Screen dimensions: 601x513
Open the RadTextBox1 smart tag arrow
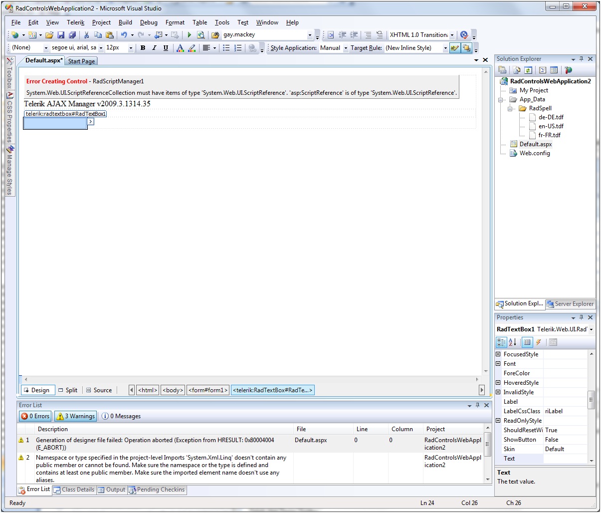[90, 121]
